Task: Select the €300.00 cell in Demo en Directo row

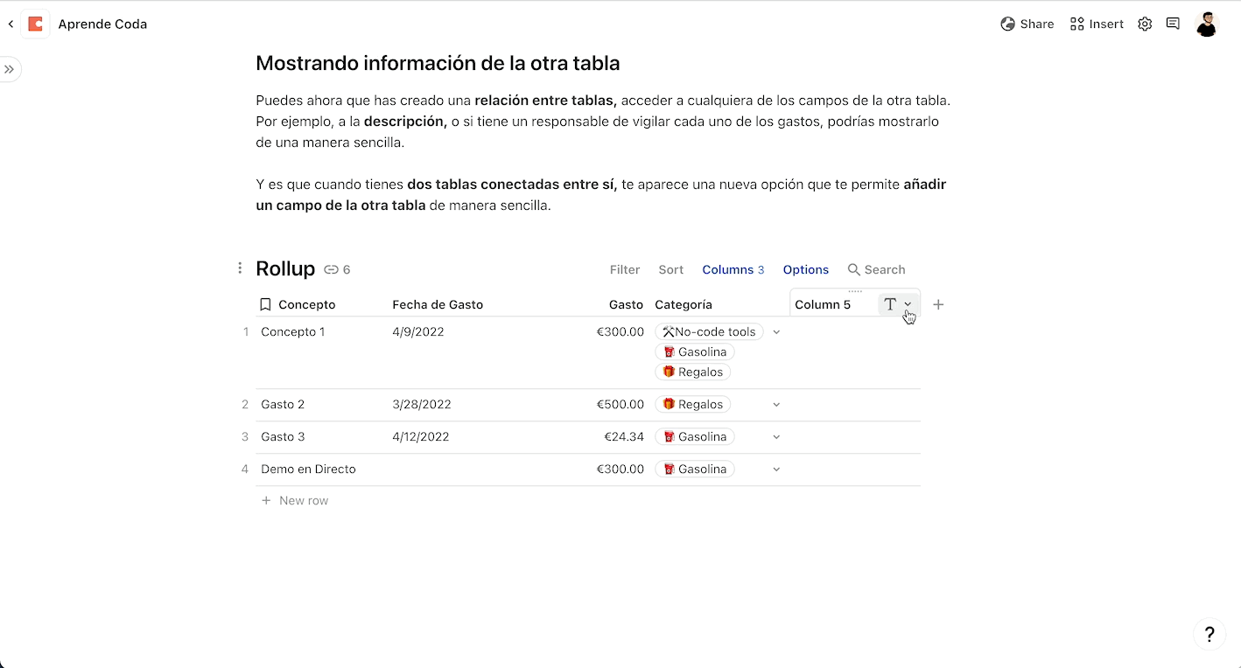Action: tap(620, 469)
